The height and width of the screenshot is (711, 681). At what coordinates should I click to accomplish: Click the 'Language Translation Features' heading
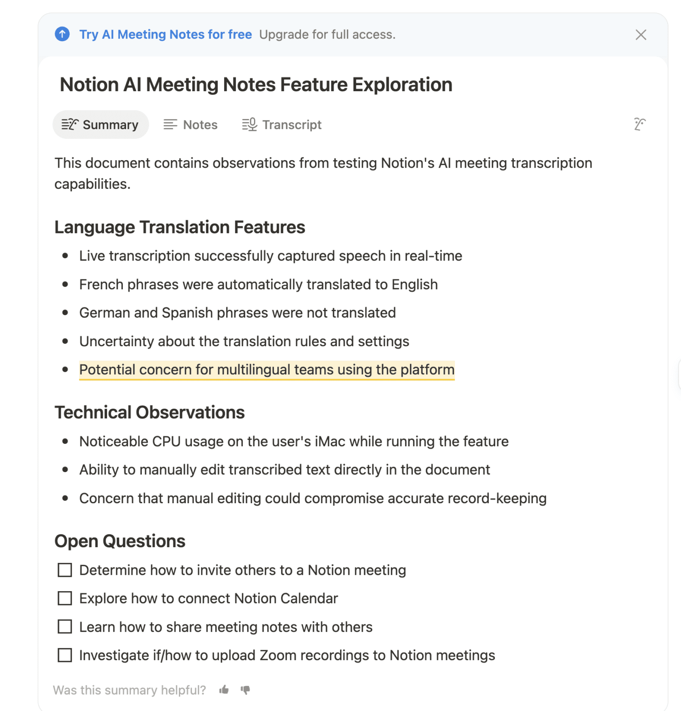[180, 227]
